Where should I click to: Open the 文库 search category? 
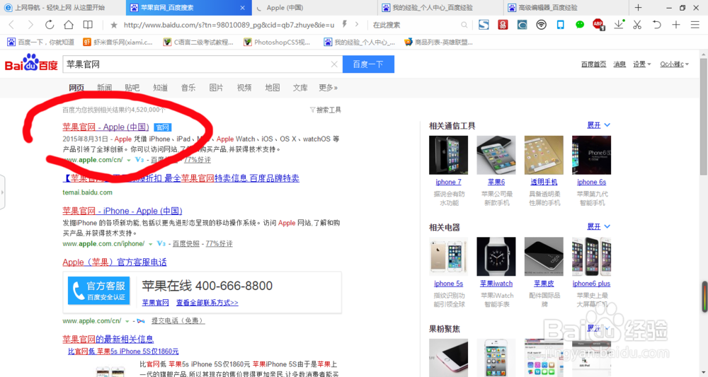coord(300,88)
